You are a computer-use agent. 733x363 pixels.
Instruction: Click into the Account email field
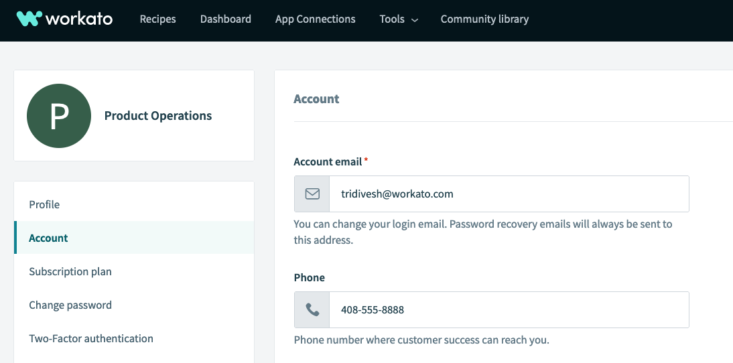[x=509, y=194]
